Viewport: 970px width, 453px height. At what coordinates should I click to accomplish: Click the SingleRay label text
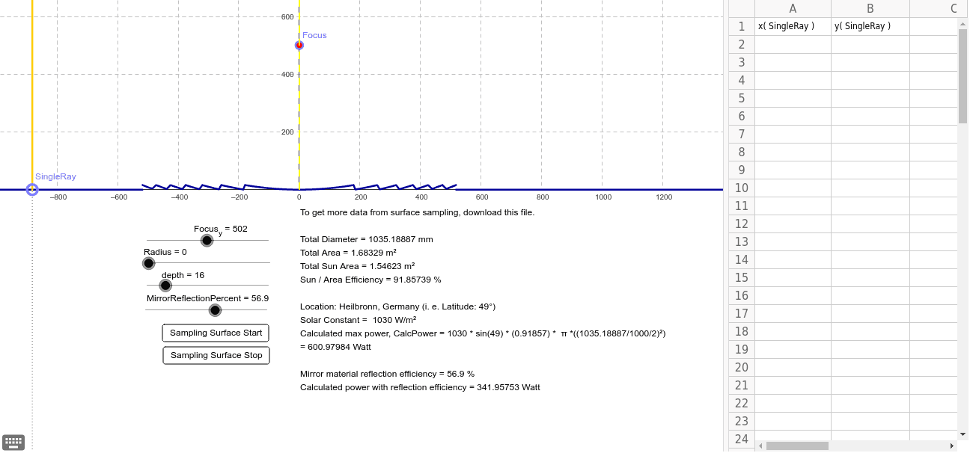click(55, 176)
